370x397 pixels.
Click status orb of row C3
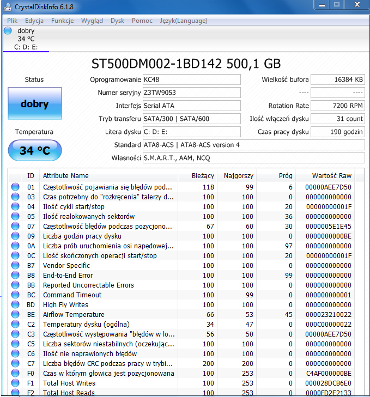[15, 334]
